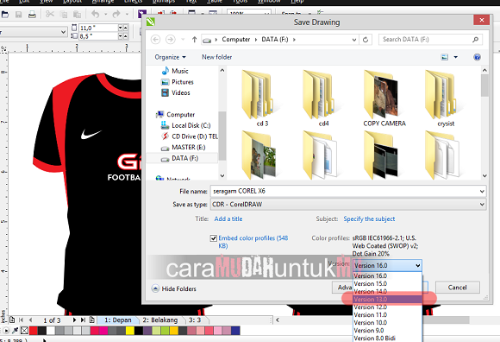The width and height of the screenshot is (500, 342).
Task: Refresh the DATA (F:) folder listing
Action: click(x=366, y=40)
